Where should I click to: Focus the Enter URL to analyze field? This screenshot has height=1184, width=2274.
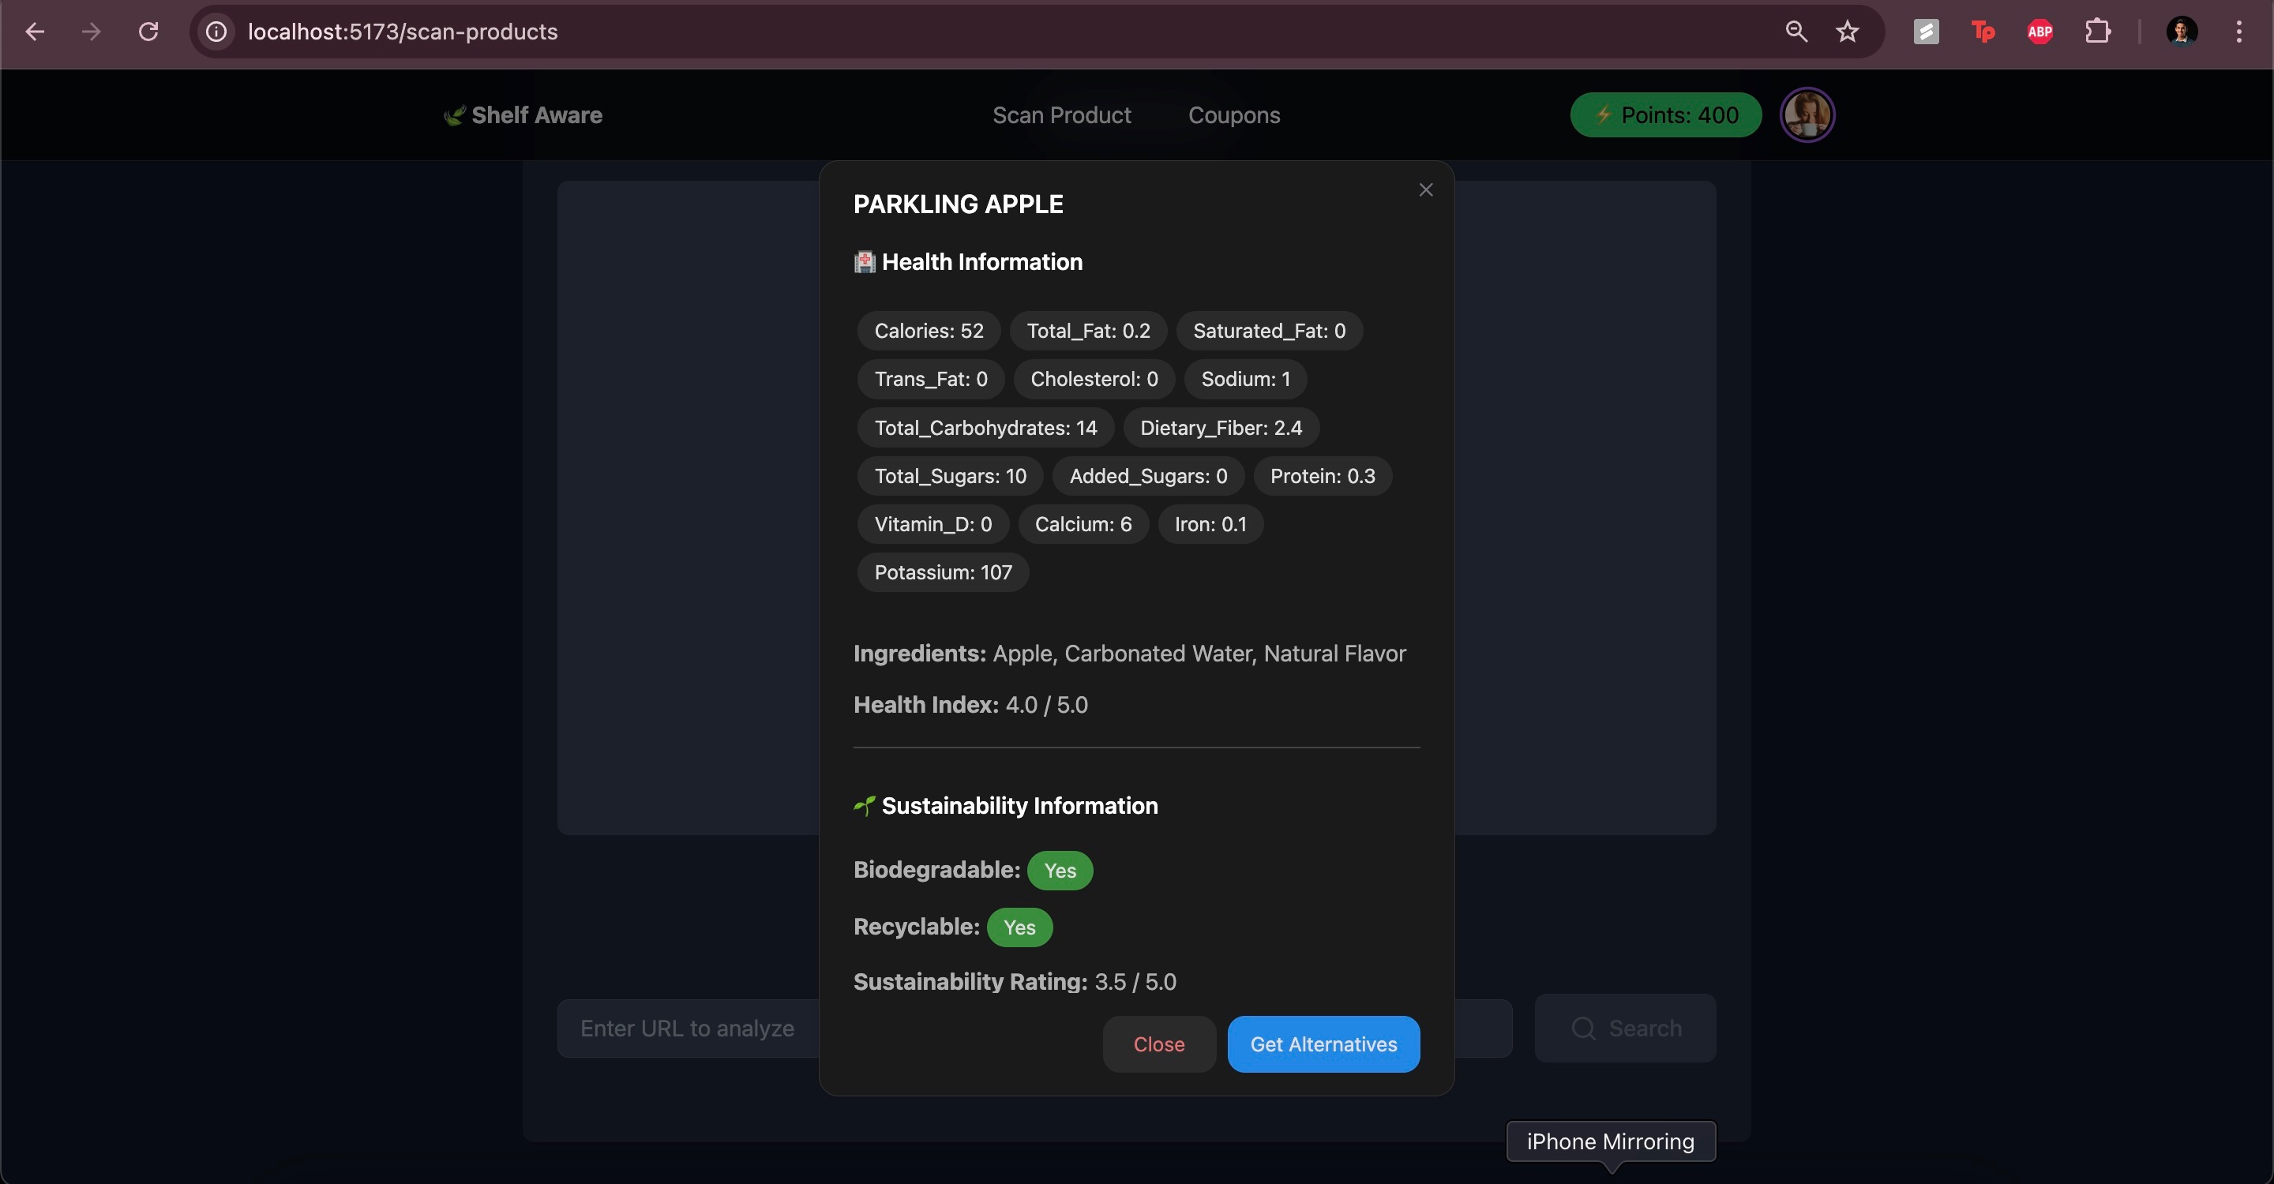[689, 1028]
